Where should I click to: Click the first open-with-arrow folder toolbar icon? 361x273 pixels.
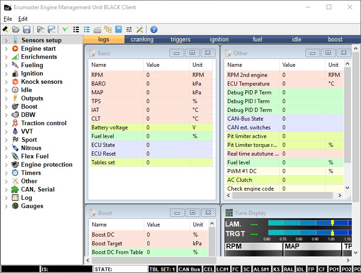point(41,29)
